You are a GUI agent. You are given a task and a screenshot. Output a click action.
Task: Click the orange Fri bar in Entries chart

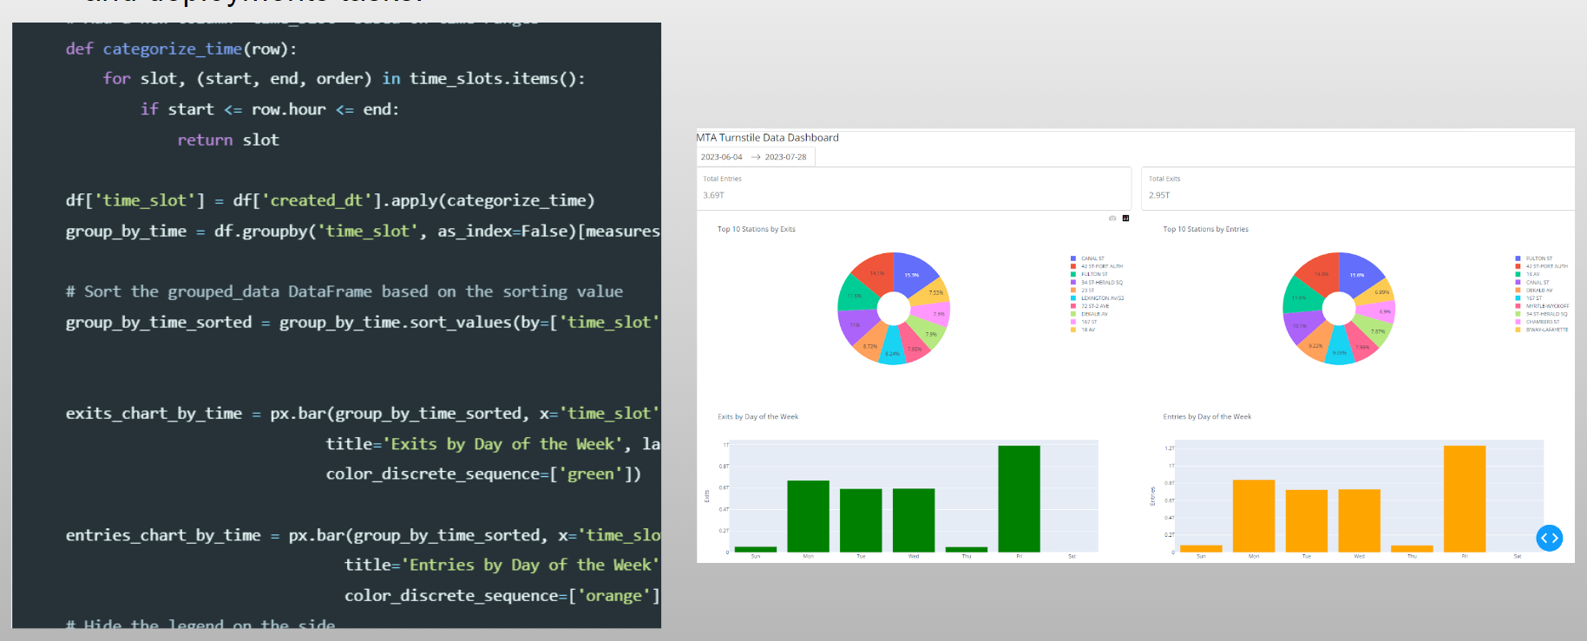coord(1465,499)
